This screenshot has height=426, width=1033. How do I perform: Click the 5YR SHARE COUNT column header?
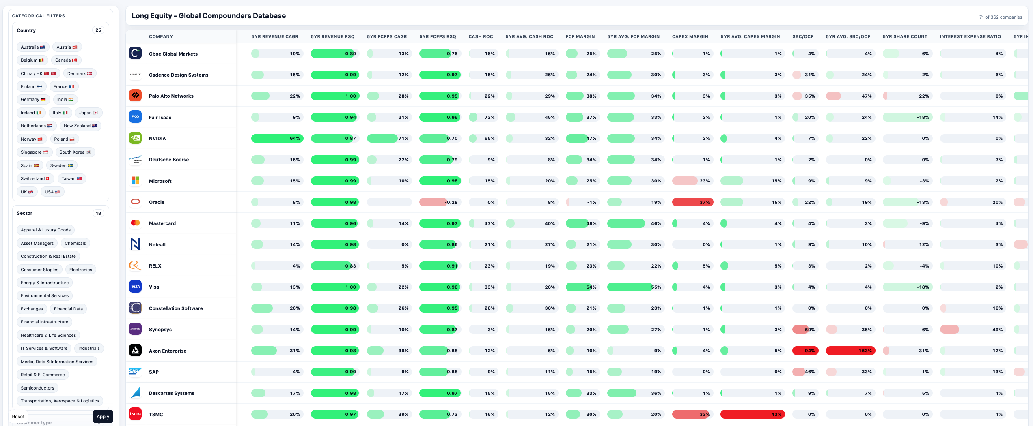(x=905, y=36)
